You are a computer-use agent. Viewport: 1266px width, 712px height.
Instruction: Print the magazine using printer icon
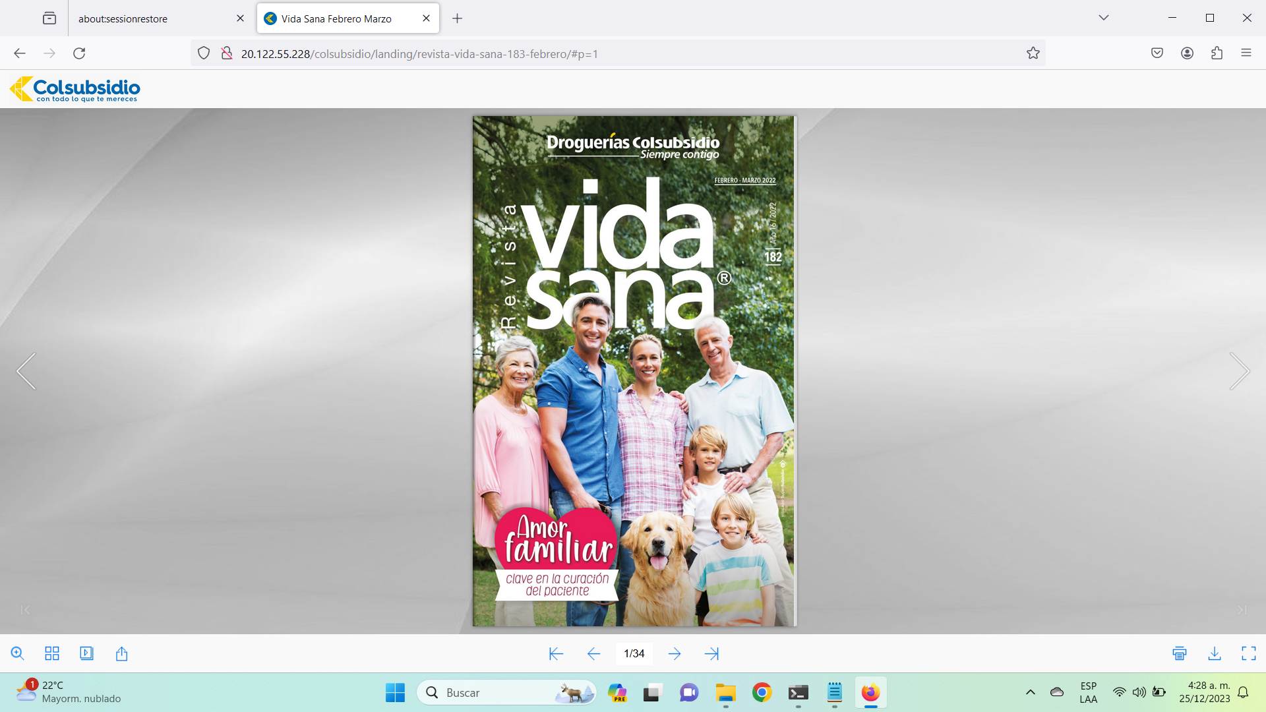click(1180, 653)
